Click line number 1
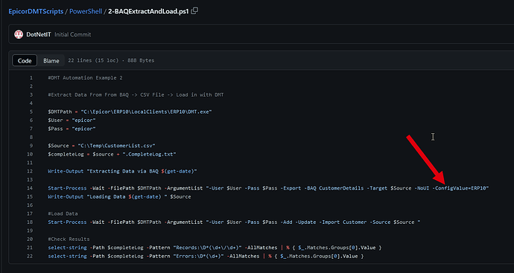Image resolution: width=514 pixels, height=273 pixels. [x=31, y=78]
